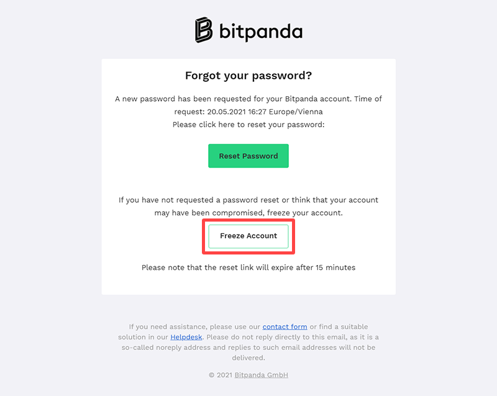Image resolution: width=497 pixels, height=396 pixels.
Task: Click "Please click here to reset your password" line
Action: click(248, 125)
